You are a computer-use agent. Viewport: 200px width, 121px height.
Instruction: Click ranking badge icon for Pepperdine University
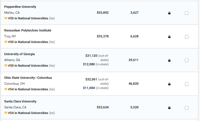click(x=6, y=18)
